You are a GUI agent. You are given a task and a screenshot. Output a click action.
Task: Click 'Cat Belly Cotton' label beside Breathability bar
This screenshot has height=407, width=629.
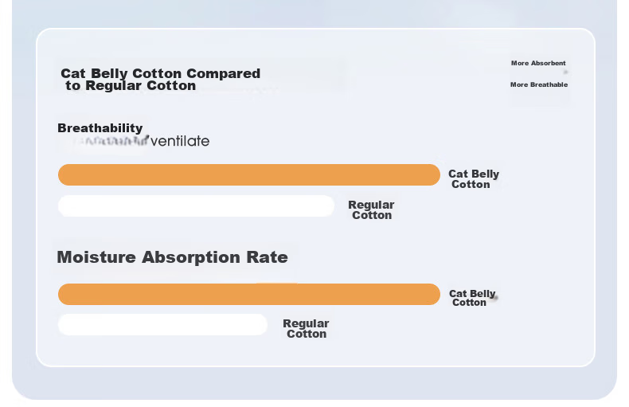tap(474, 179)
